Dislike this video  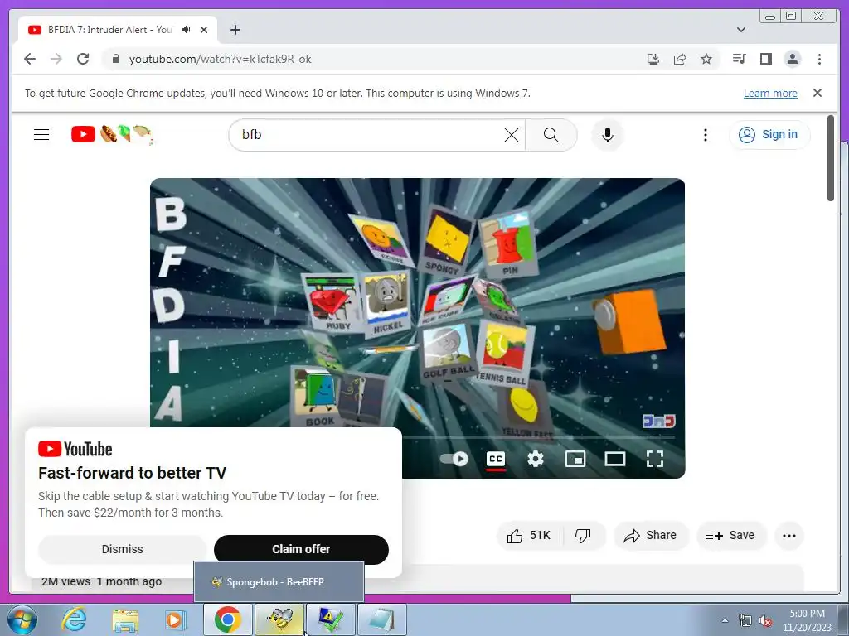[583, 536]
